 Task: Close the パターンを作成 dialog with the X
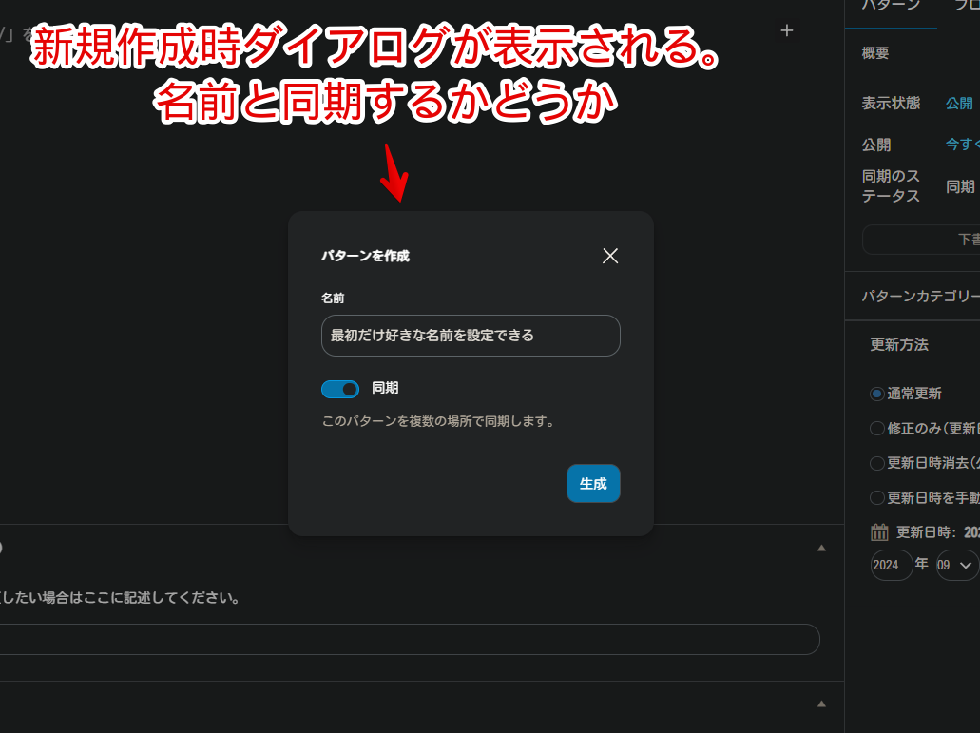coord(610,256)
